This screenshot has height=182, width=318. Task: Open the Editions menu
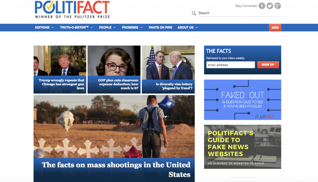point(42,27)
